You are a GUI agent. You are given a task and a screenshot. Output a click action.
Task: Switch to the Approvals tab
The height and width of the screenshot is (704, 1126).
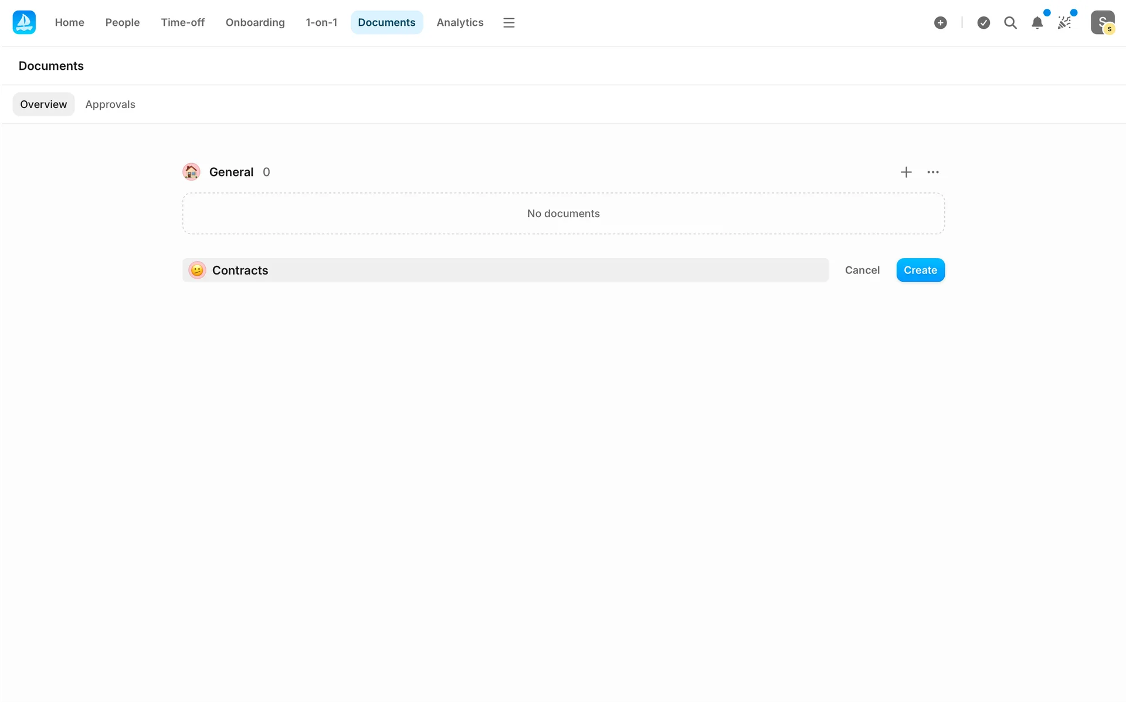coord(110,104)
